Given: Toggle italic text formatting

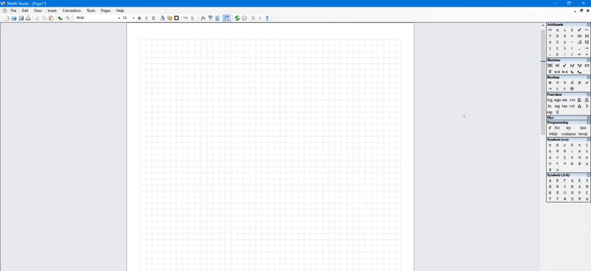Looking at the screenshot, I should pos(146,18).
